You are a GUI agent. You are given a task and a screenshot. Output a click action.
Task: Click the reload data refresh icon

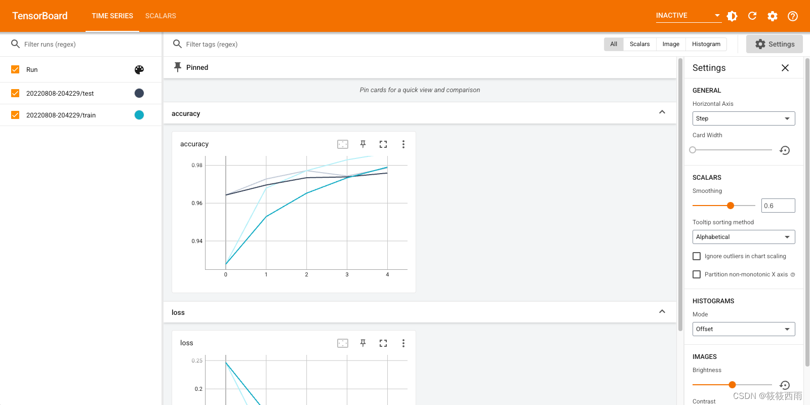click(752, 16)
